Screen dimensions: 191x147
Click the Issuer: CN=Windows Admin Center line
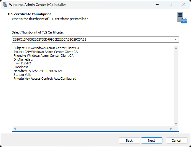(x=46, y=52)
